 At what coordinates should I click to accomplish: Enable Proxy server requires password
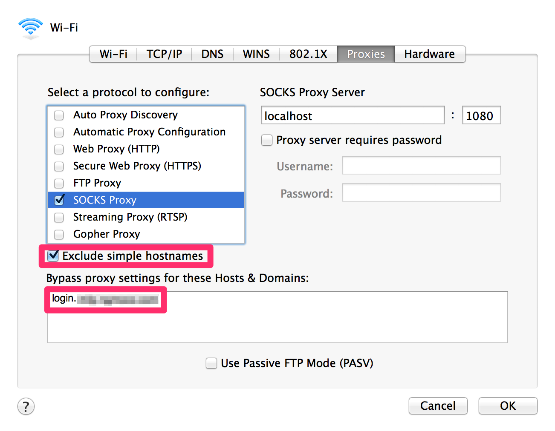pyautogui.click(x=266, y=140)
